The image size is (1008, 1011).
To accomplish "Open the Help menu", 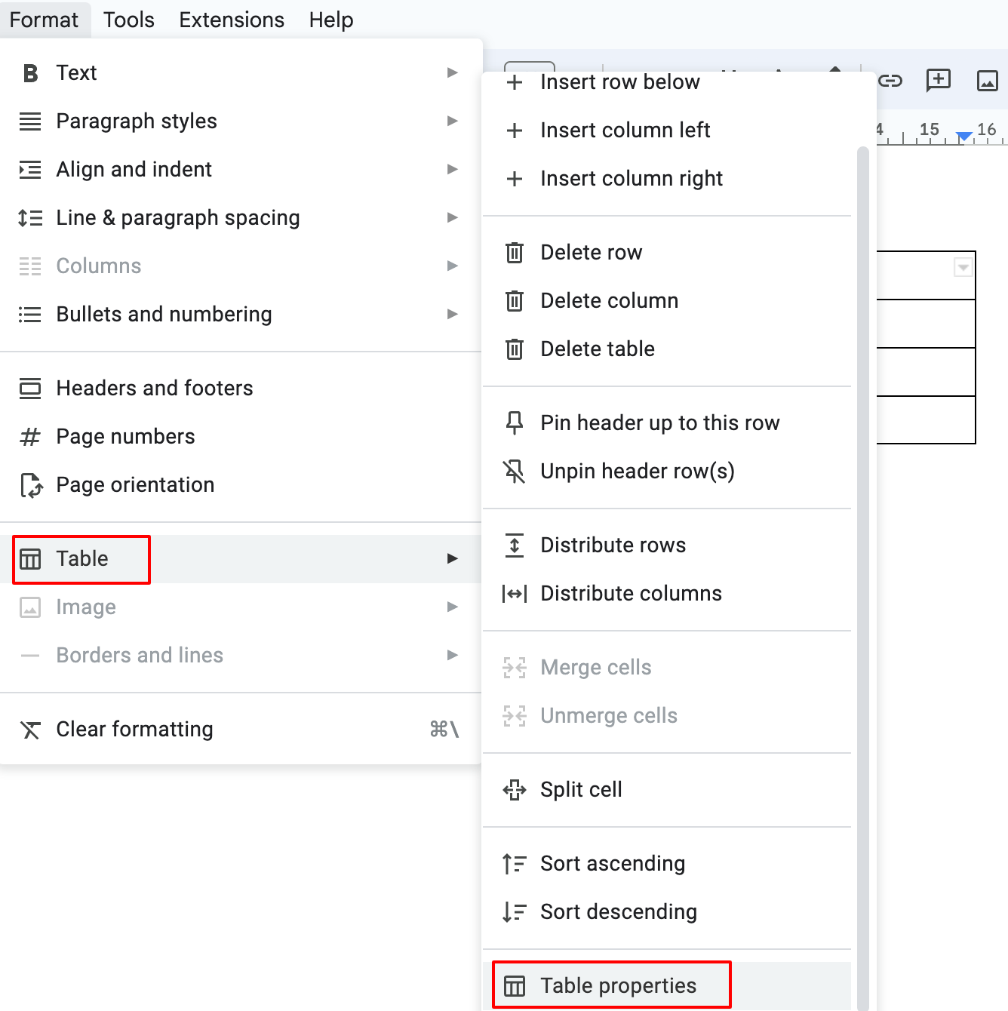I will tap(330, 20).
